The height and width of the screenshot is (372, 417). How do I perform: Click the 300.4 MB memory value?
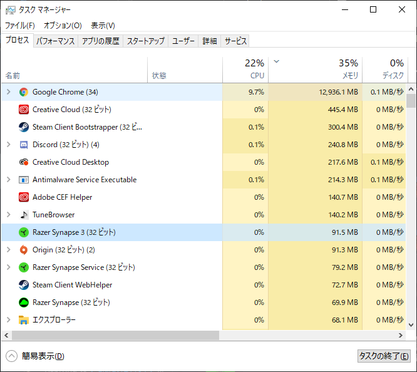coord(342,127)
